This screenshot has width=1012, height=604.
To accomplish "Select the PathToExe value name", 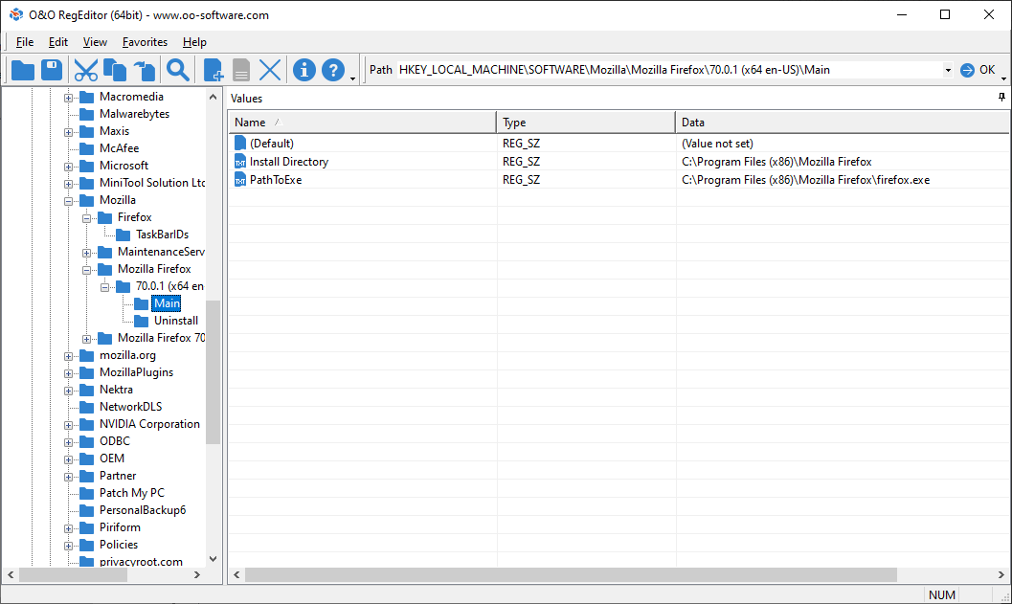I will tap(276, 179).
